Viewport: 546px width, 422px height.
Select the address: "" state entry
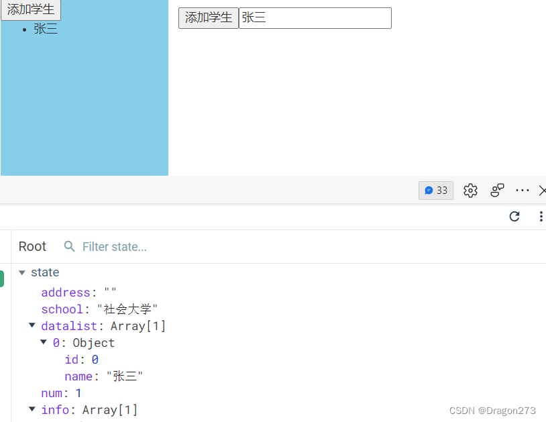coord(78,293)
